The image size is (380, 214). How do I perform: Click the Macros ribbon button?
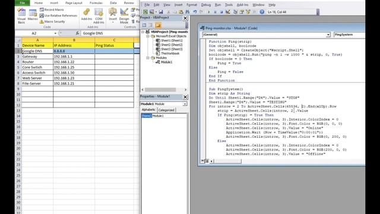click(33, 15)
